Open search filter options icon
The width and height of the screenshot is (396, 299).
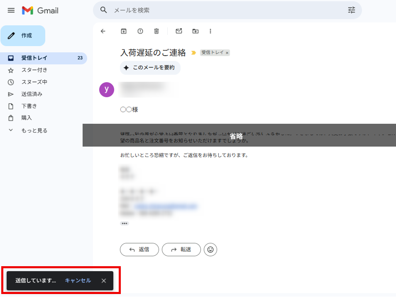[x=352, y=10]
